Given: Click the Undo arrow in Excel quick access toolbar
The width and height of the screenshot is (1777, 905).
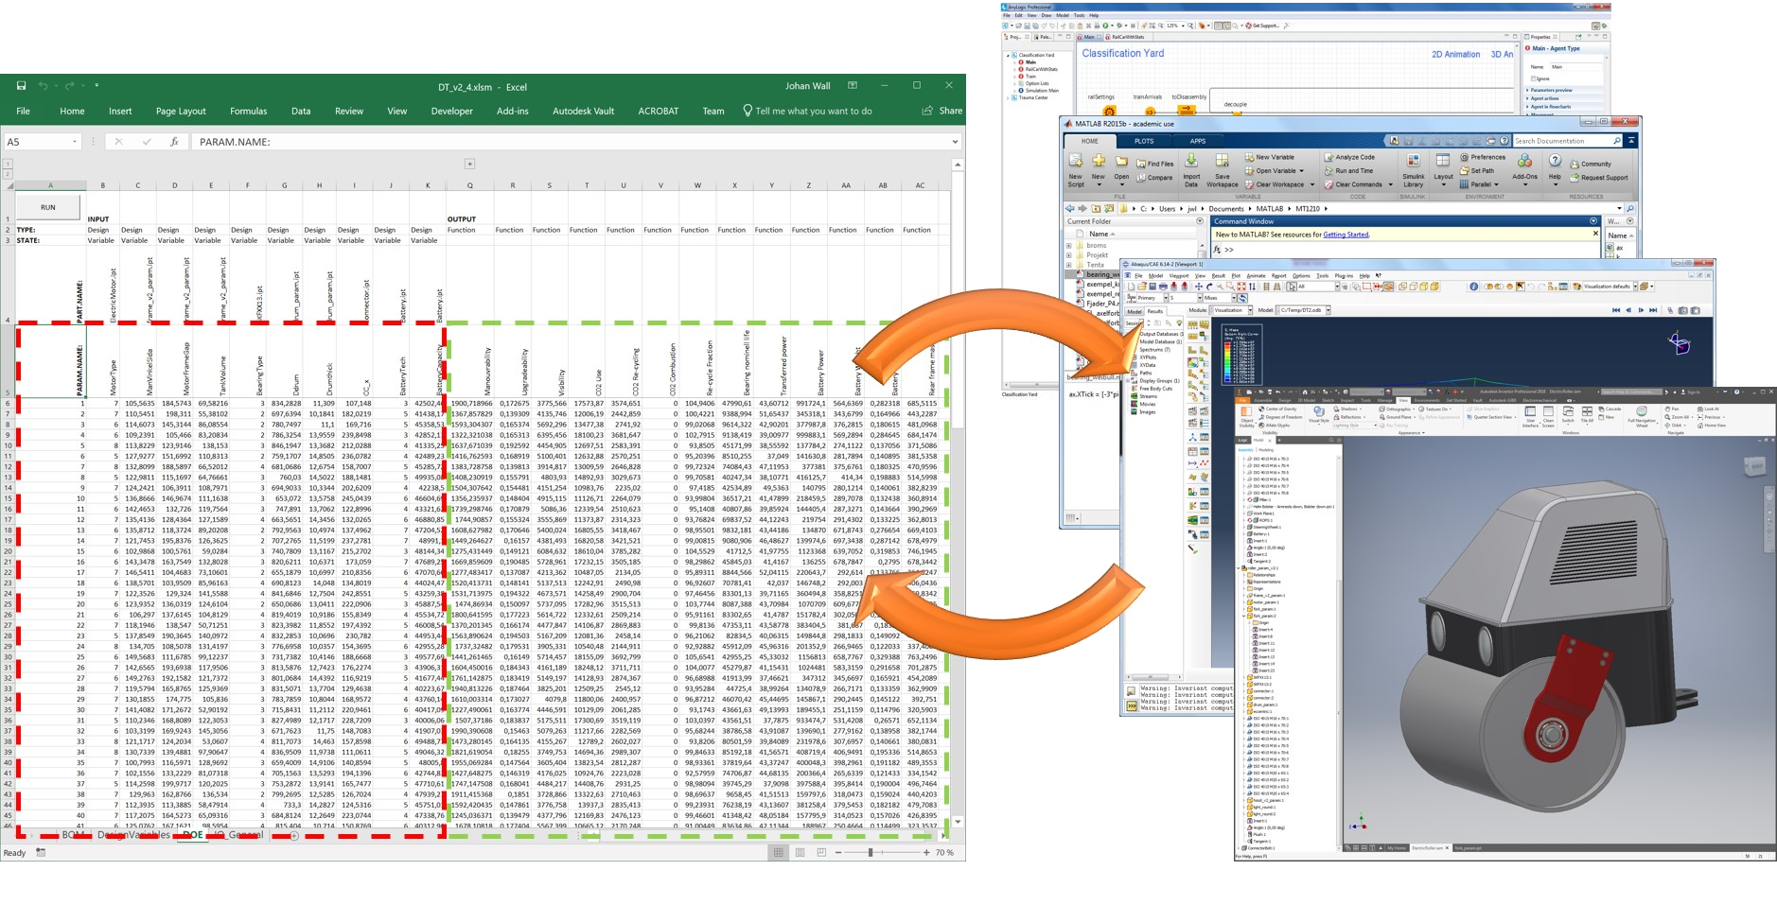Looking at the screenshot, I should click(43, 86).
